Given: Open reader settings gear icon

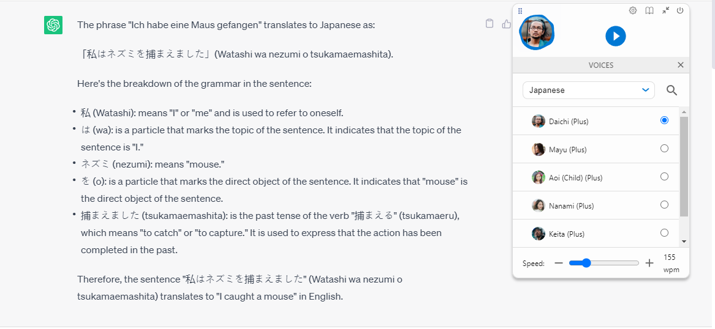Looking at the screenshot, I should [x=633, y=10].
